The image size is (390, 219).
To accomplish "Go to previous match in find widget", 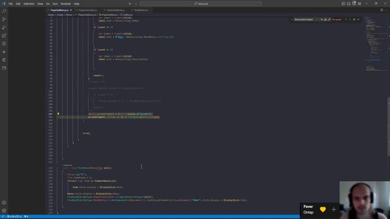I will point(346,19).
